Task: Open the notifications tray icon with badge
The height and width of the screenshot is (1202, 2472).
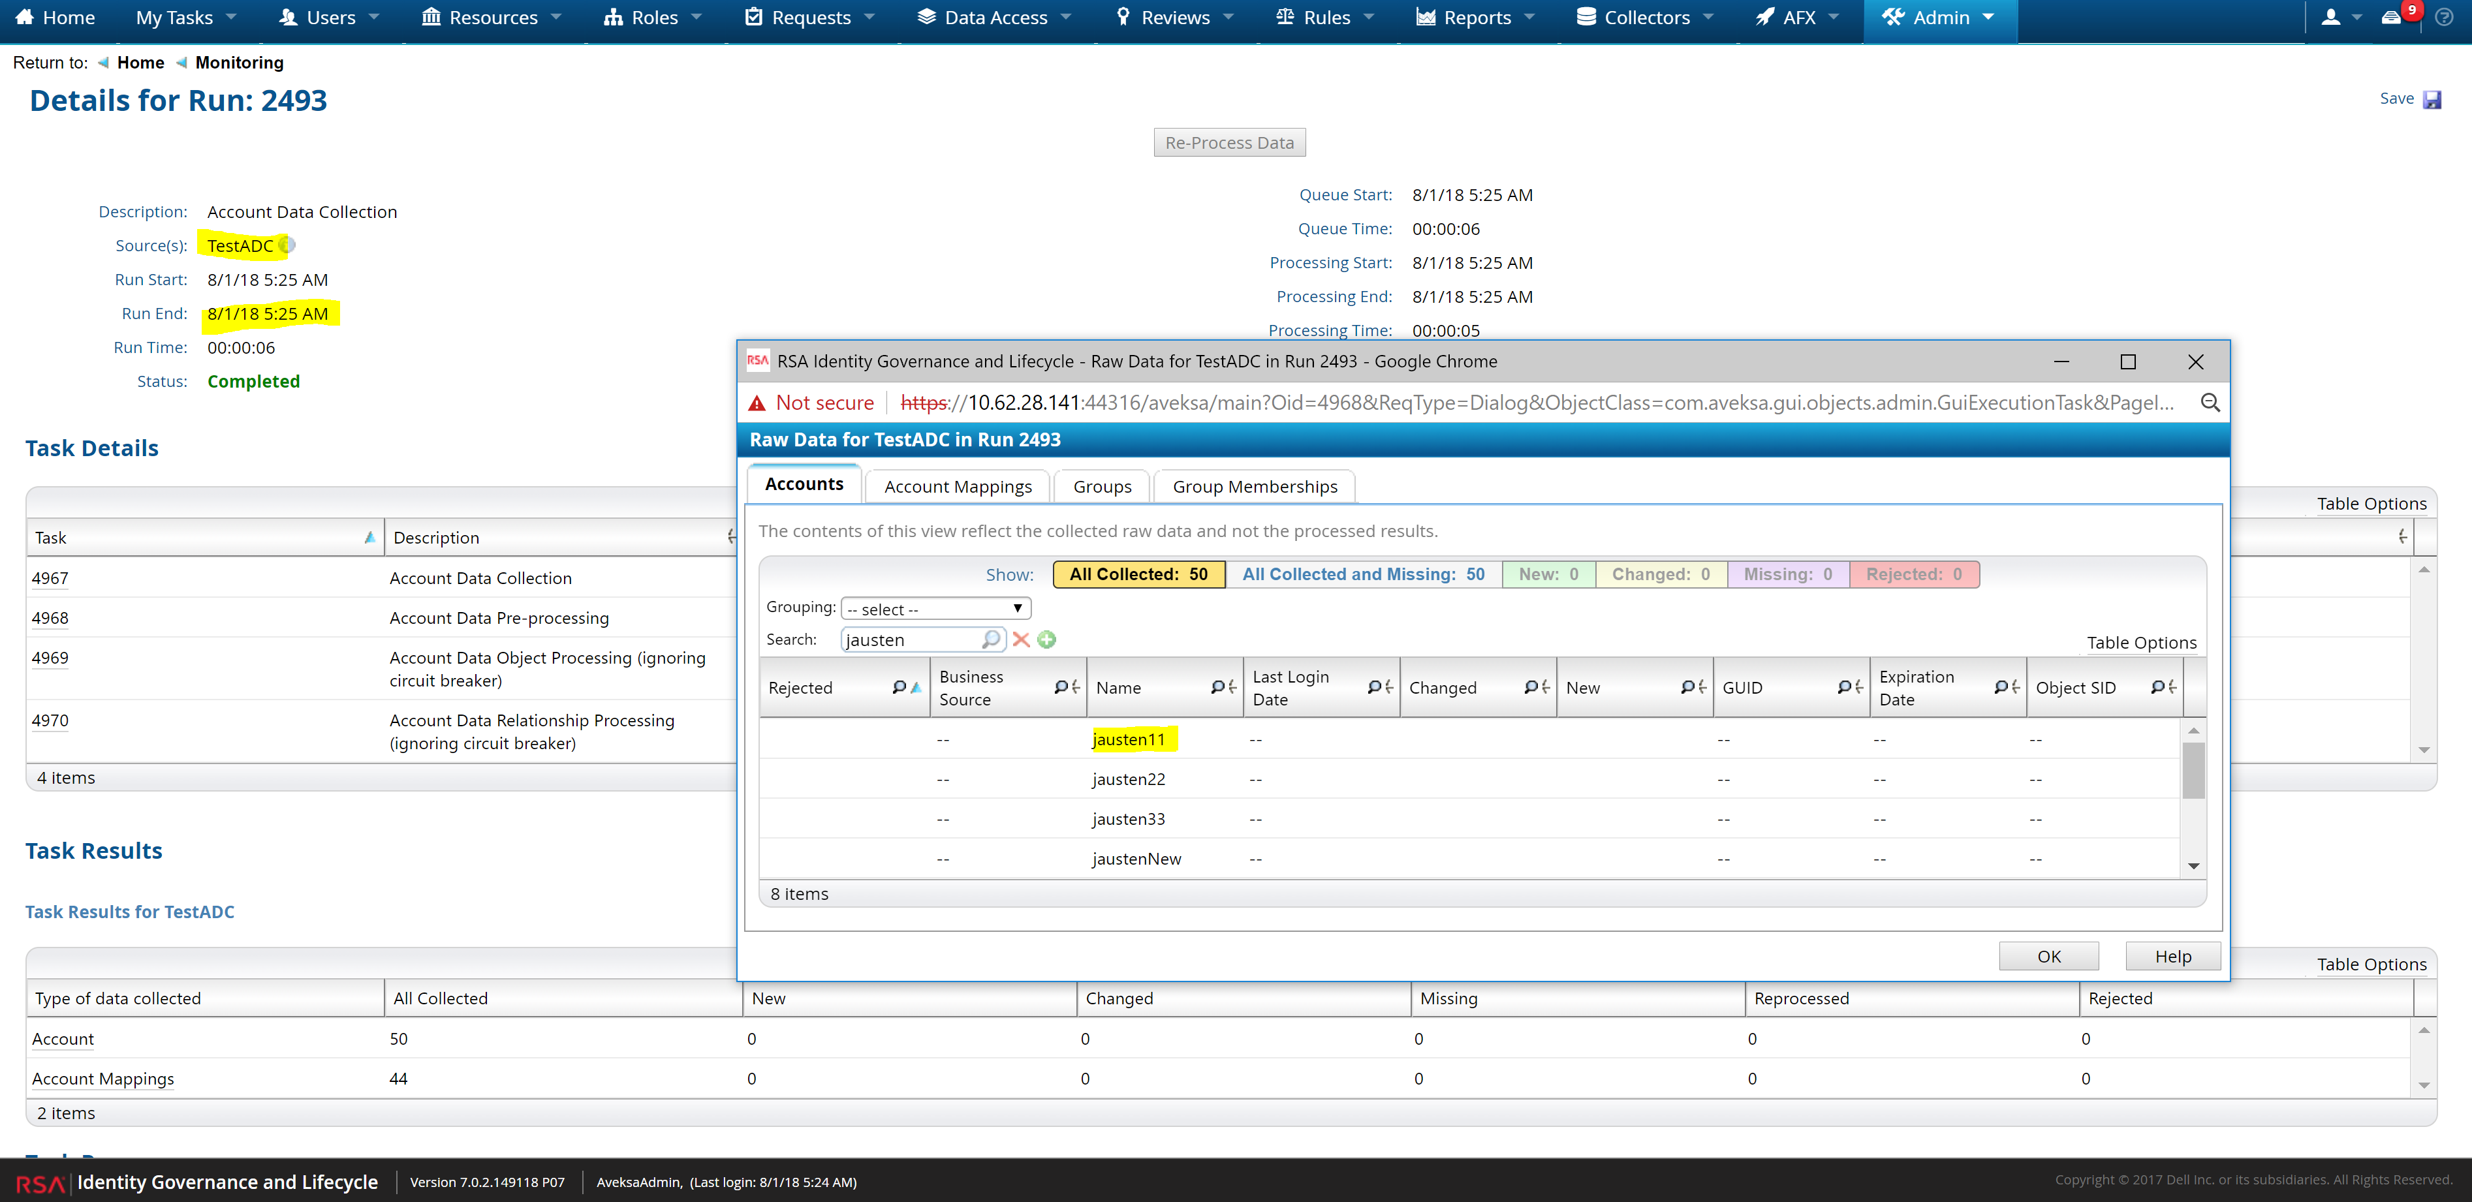Action: coord(2392,17)
